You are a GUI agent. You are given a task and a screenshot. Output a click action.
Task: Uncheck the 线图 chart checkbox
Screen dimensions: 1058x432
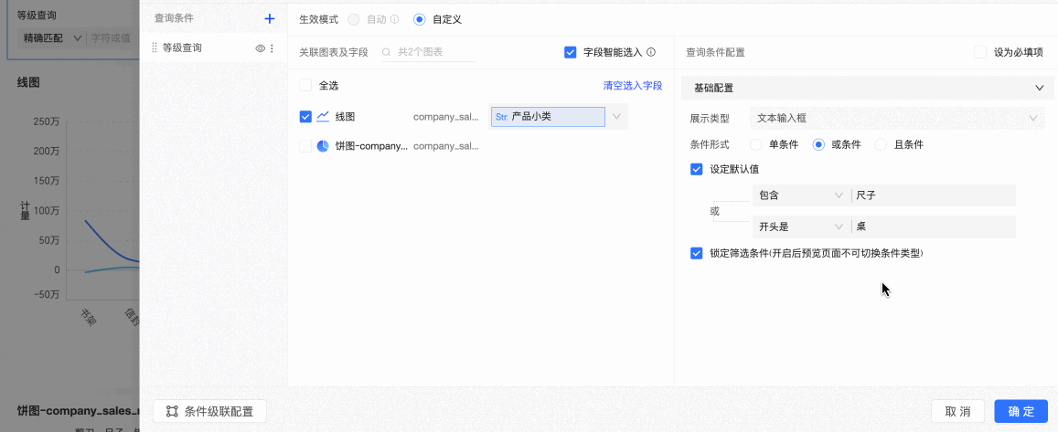(305, 117)
